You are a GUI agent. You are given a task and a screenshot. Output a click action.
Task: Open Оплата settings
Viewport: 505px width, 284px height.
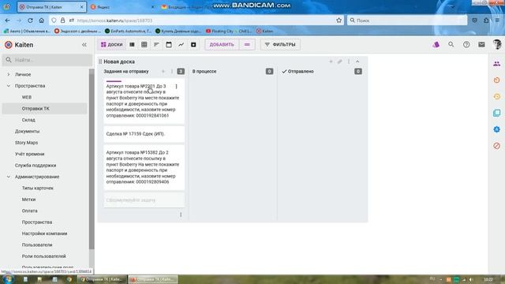point(30,211)
